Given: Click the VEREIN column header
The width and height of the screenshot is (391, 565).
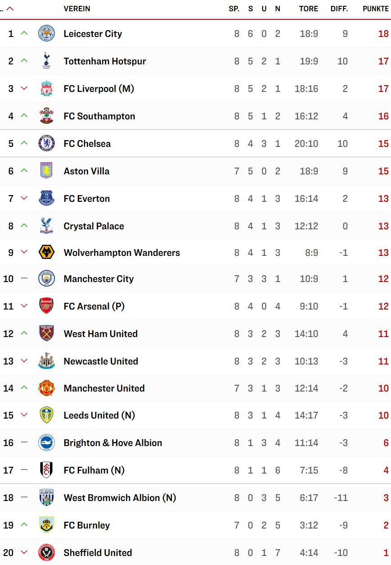Looking at the screenshot, I should coord(77,9).
